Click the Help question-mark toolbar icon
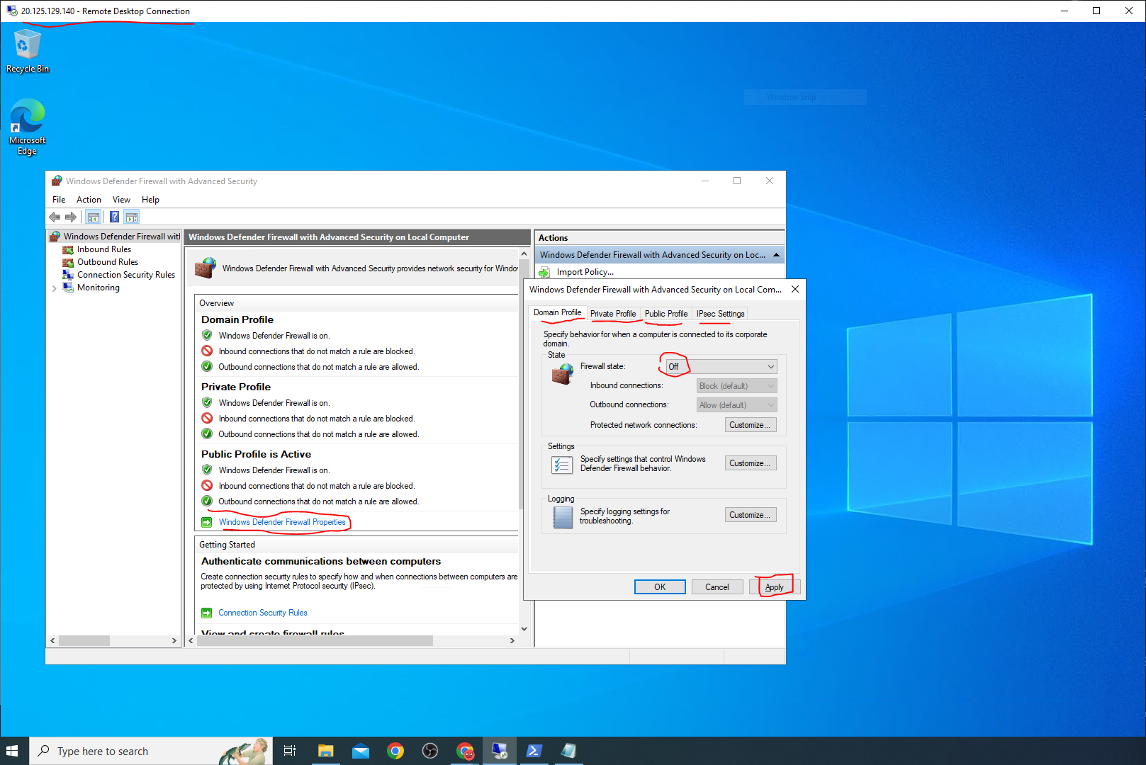Screen dimensions: 1146x765 point(114,217)
